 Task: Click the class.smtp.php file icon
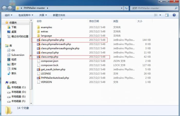[39, 57]
